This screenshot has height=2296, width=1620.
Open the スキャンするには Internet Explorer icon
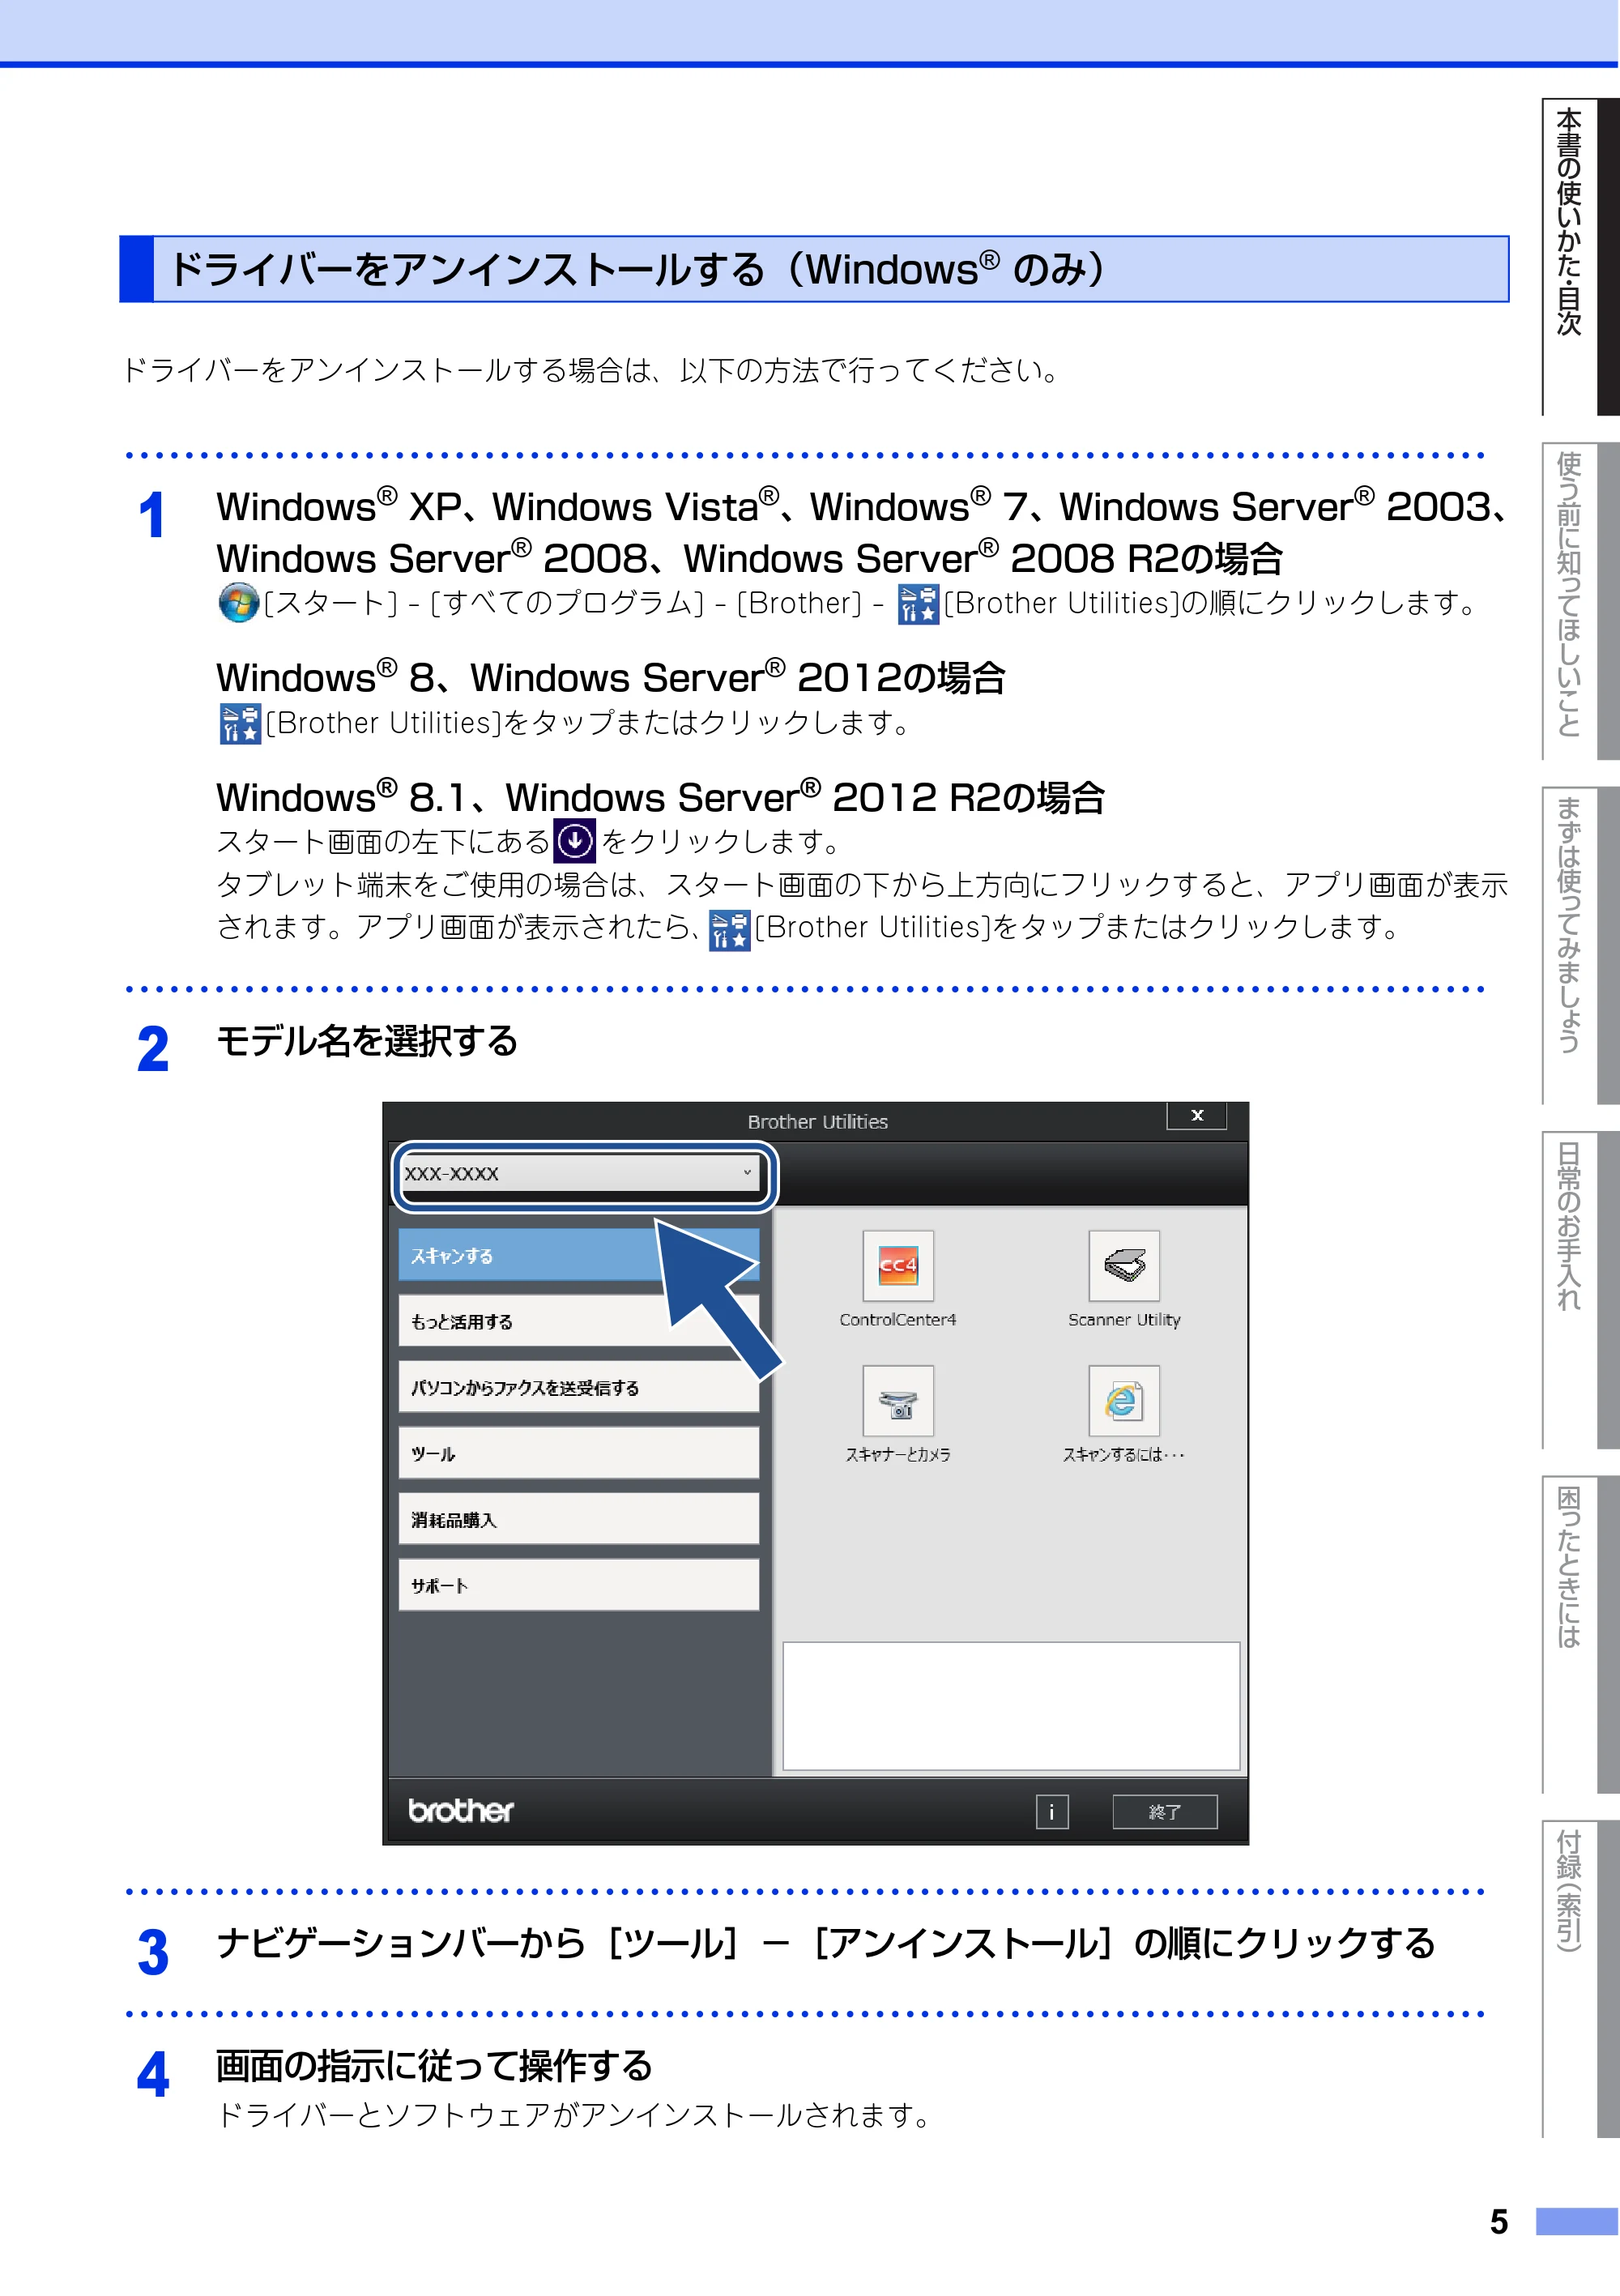click(1124, 1401)
